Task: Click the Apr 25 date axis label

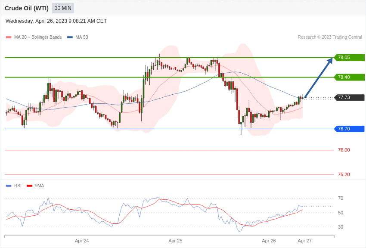Action: click(175, 241)
